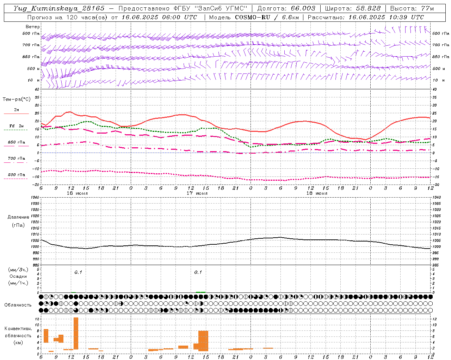Image resolution: width=451 pixels, height=360 pixels.
Task: Click Рассчитано: 16.06.2025 10:39 UTC
Action: (366, 17)
